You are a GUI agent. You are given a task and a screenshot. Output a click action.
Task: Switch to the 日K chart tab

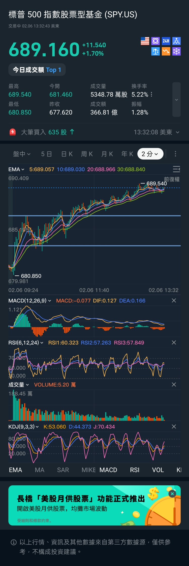click(67, 154)
